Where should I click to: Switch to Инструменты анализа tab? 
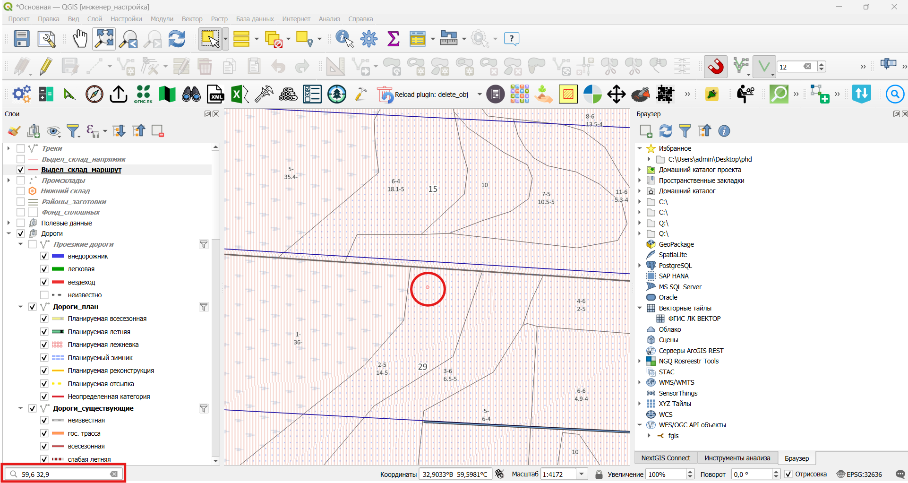737,458
